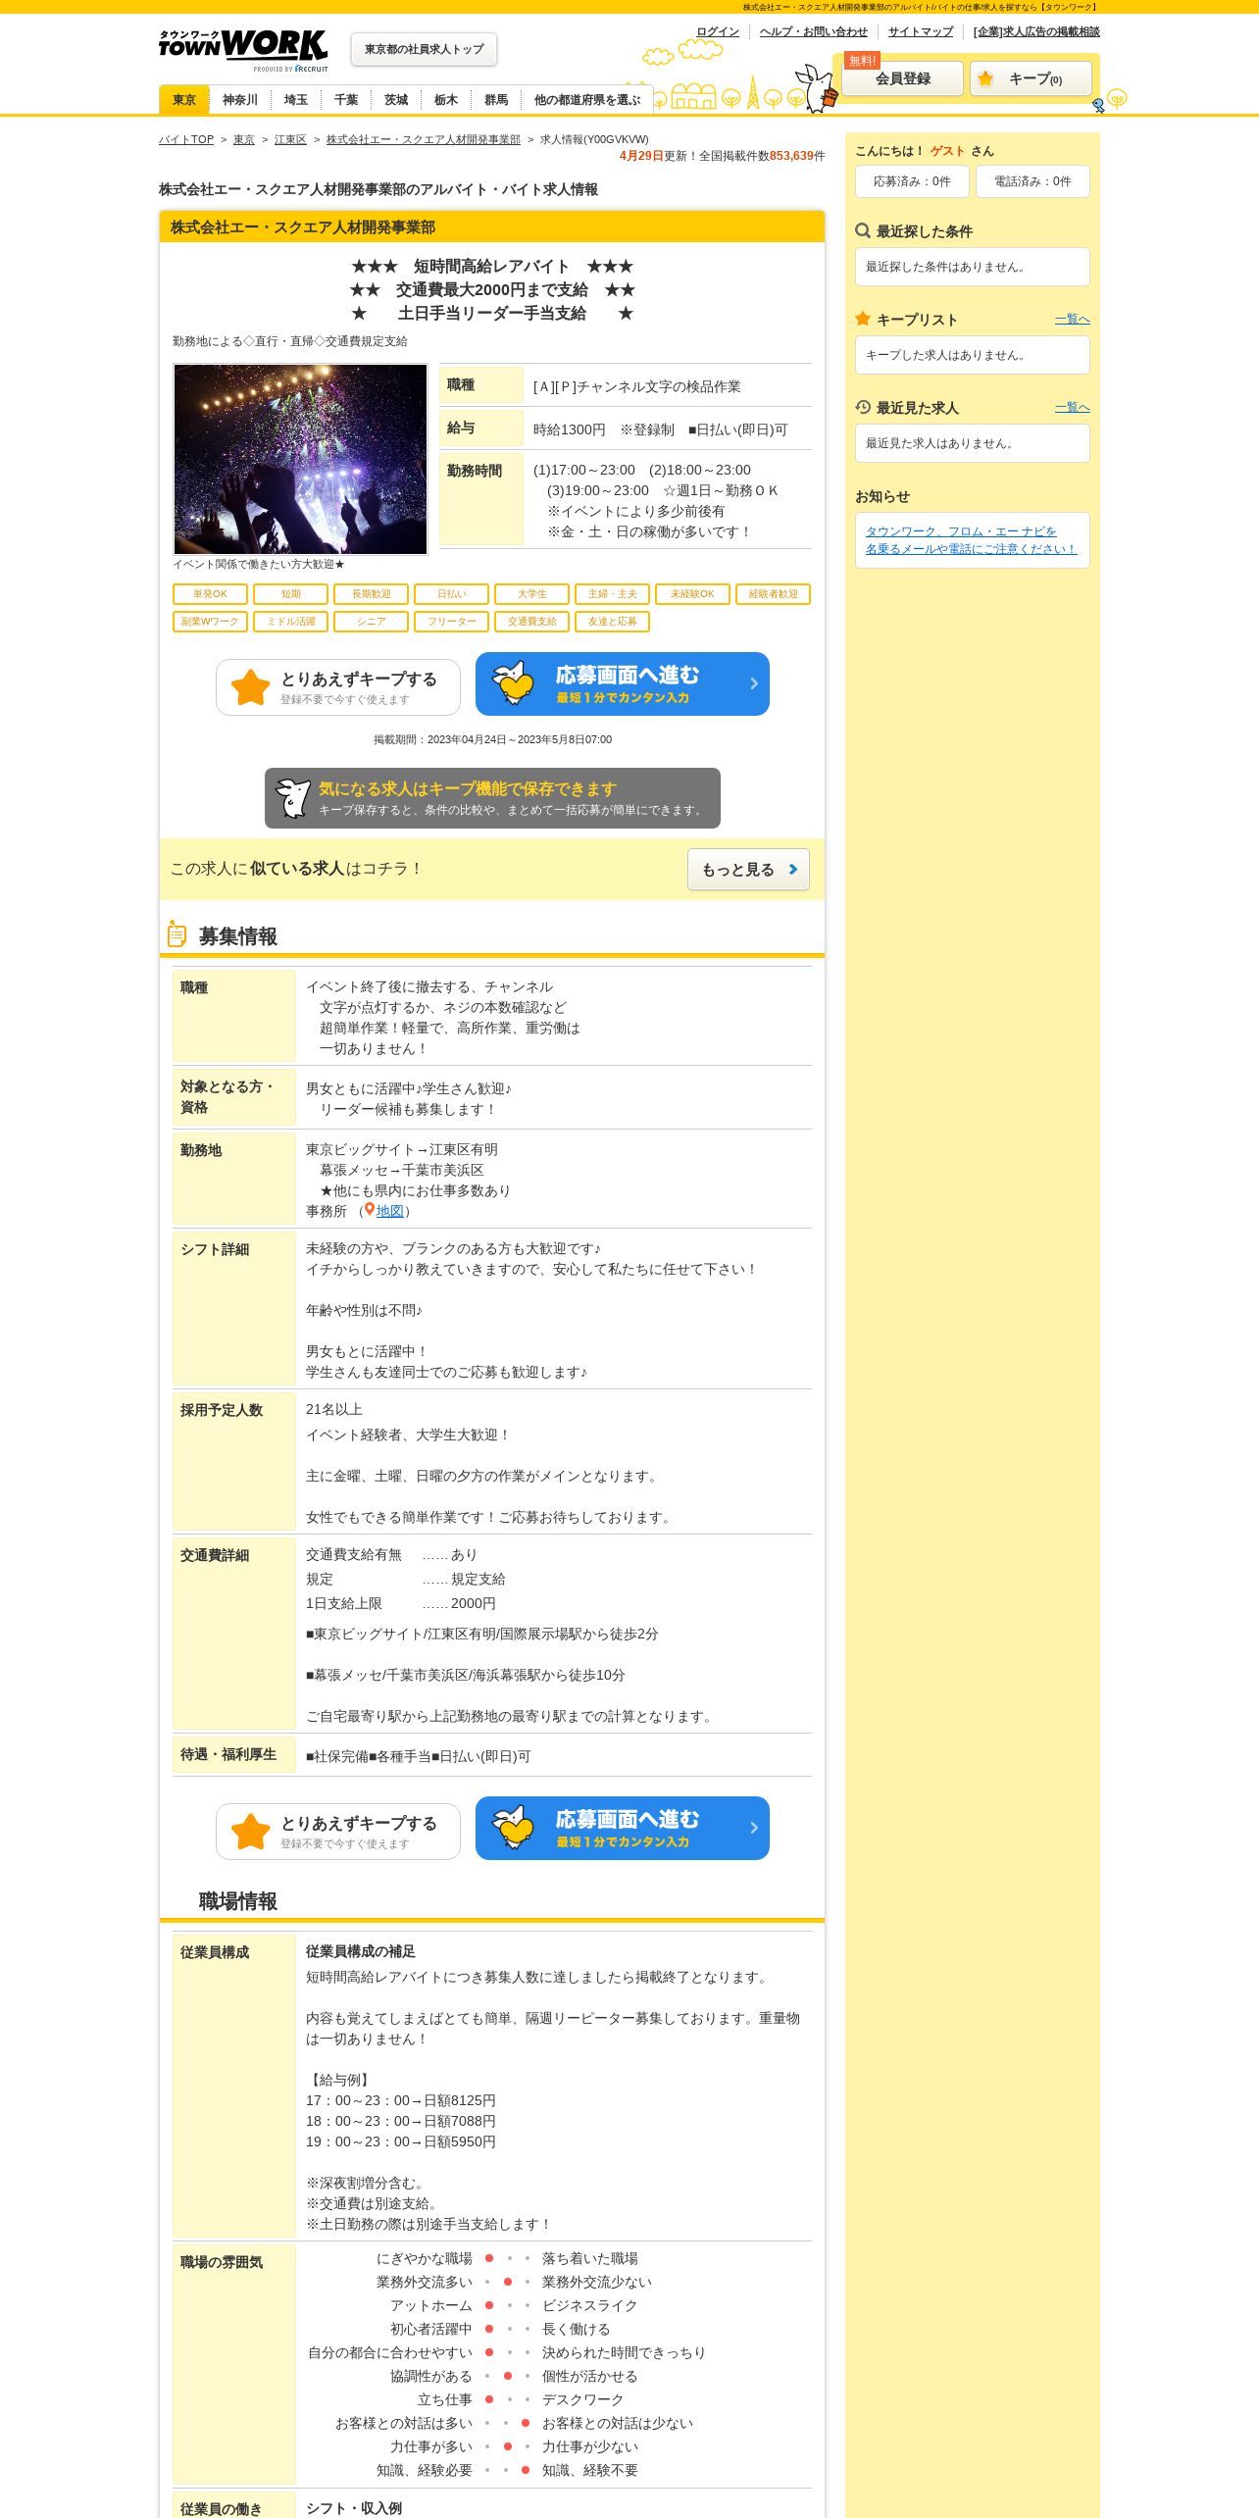Click mascot icon in gray keep-feature banner

click(x=292, y=798)
